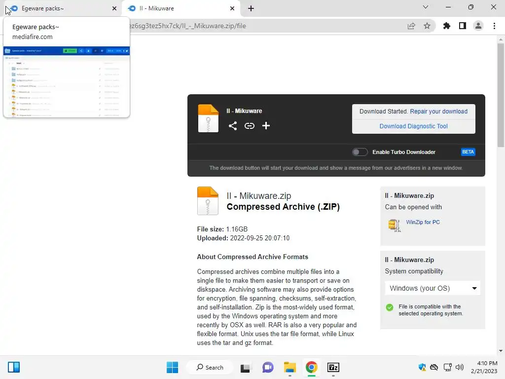Open the taskbar Search box
The width and height of the screenshot is (505, 379).
(x=210, y=367)
